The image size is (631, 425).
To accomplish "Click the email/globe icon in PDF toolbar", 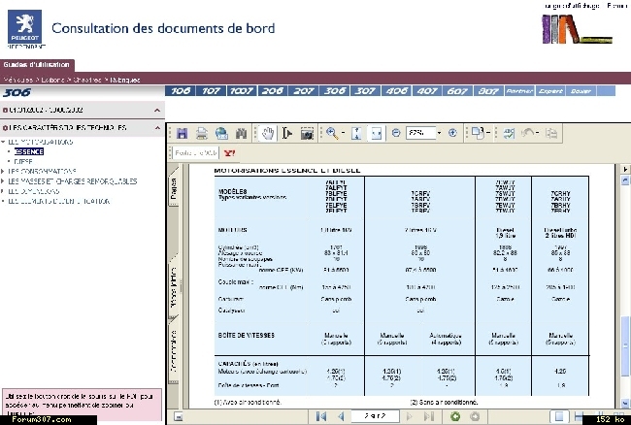I will tap(221, 133).
